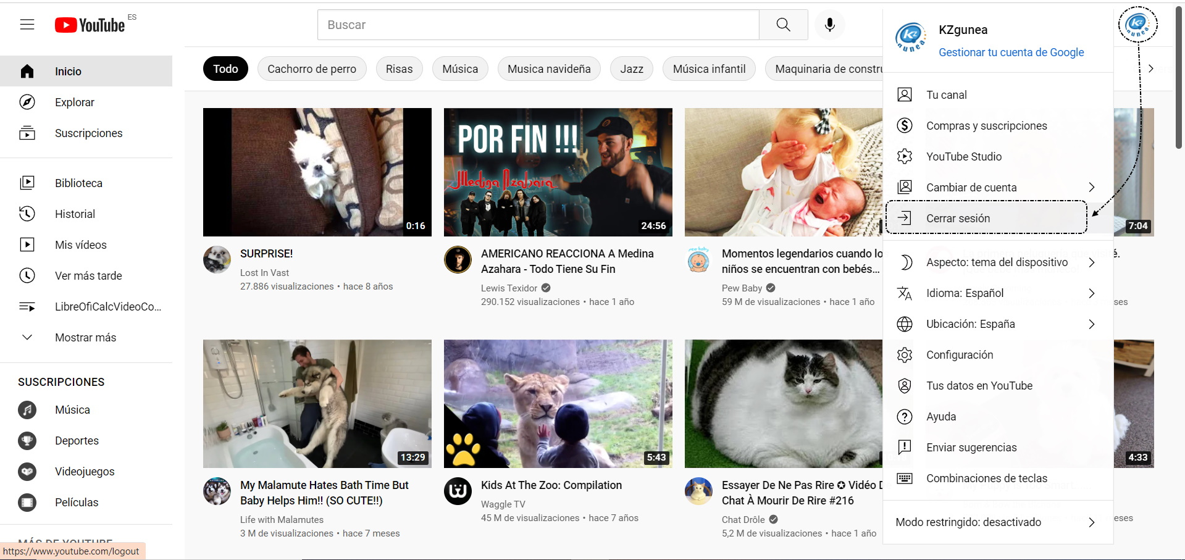Click the Kids At The Zoo: Compilation title
1185x560 pixels.
pyautogui.click(x=551, y=485)
